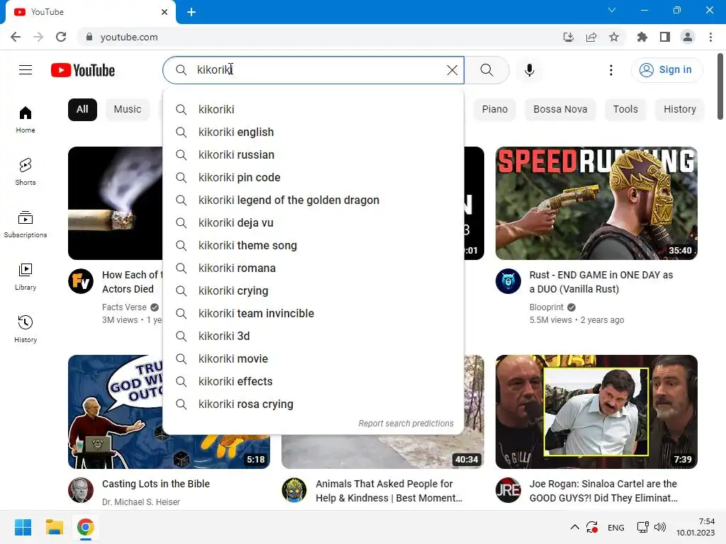Choose the 'kikoriki romana' suggestion
The image size is (726, 544).
click(313, 268)
